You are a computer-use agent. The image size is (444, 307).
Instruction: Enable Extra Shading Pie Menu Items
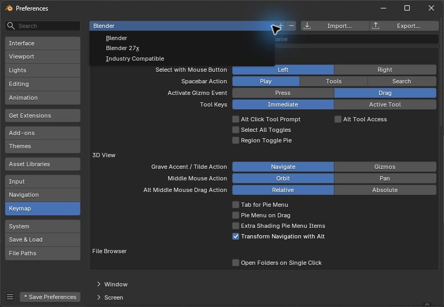click(236, 226)
